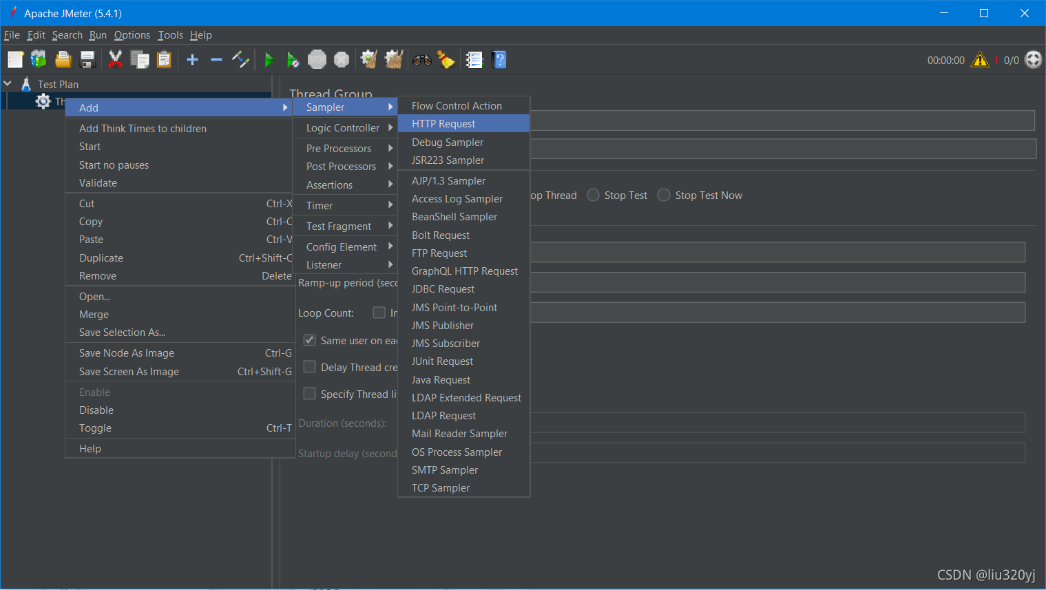This screenshot has height=590, width=1046.
Task: Click the Paste clipboard icon
Action: [164, 60]
